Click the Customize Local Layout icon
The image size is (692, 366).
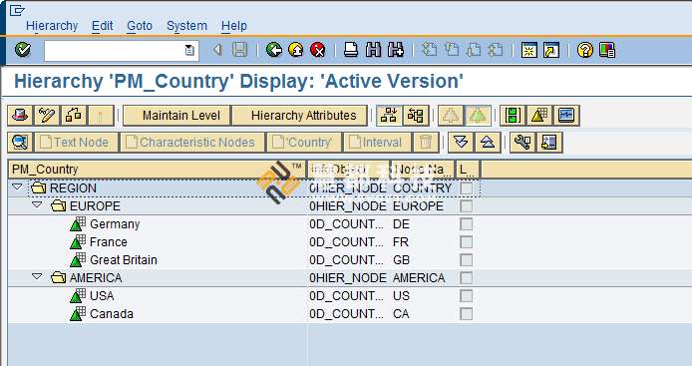pos(607,50)
